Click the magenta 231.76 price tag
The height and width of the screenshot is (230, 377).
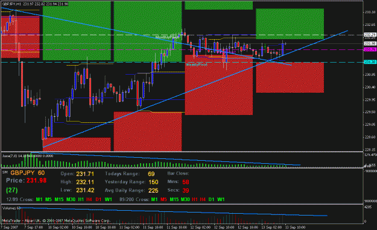pyautogui.click(x=370, y=49)
